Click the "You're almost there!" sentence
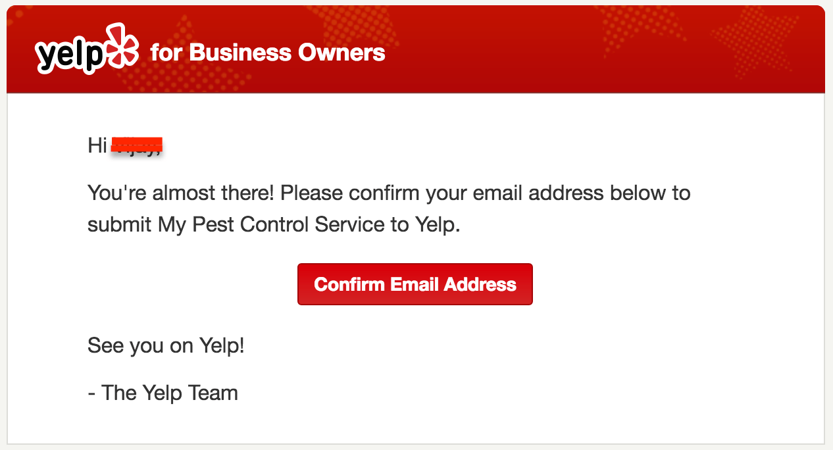Image resolution: width=833 pixels, height=450 pixels. coord(182,193)
